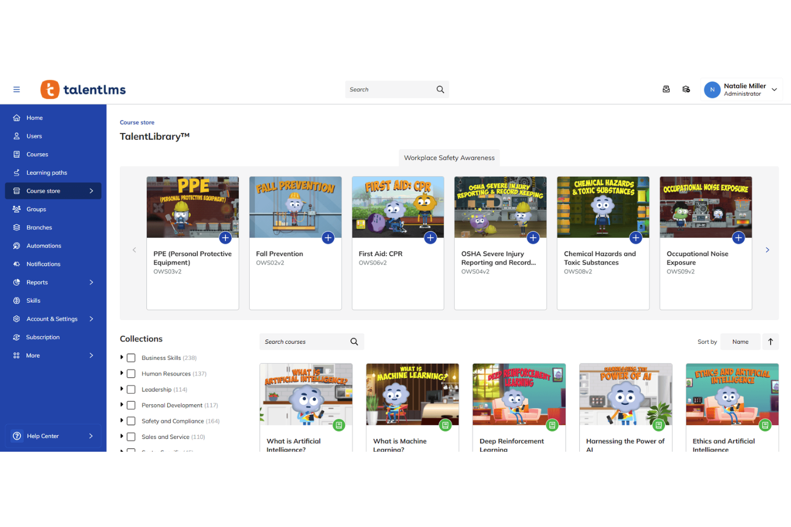Add the First Aid: CPR course

pyautogui.click(x=430, y=238)
